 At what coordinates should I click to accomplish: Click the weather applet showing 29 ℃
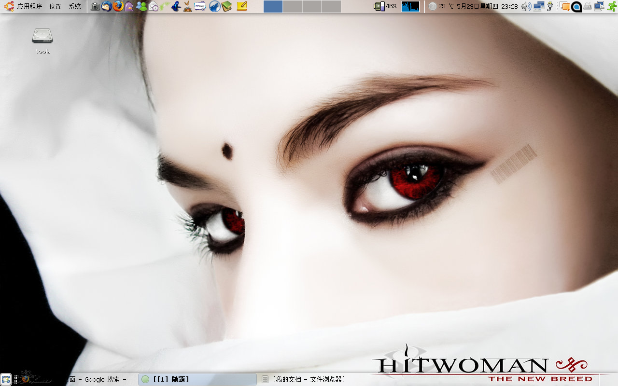point(441,6)
